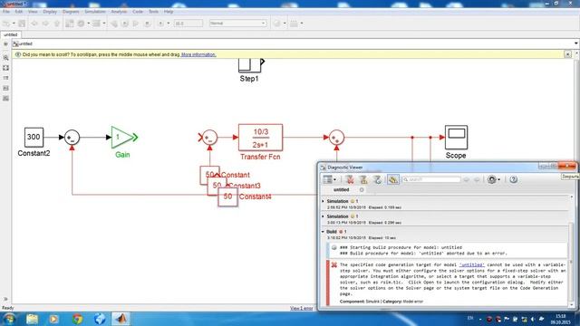
Task: Open the Analysis menu
Action: pos(119,12)
